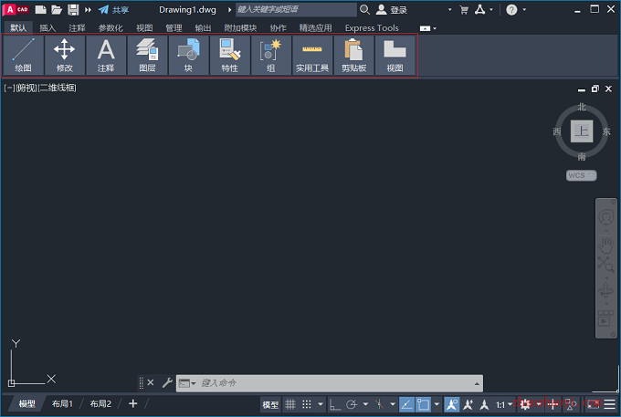The image size is (621, 417).
Task: Open the 注释 annotation panel in ribbon
Action: click(x=106, y=55)
